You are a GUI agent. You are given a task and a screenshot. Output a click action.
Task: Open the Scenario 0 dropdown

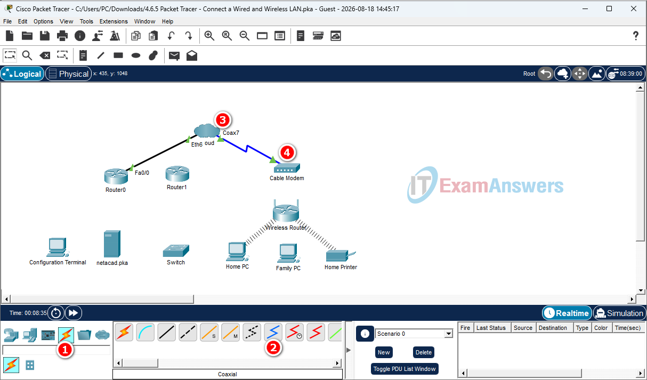point(414,334)
